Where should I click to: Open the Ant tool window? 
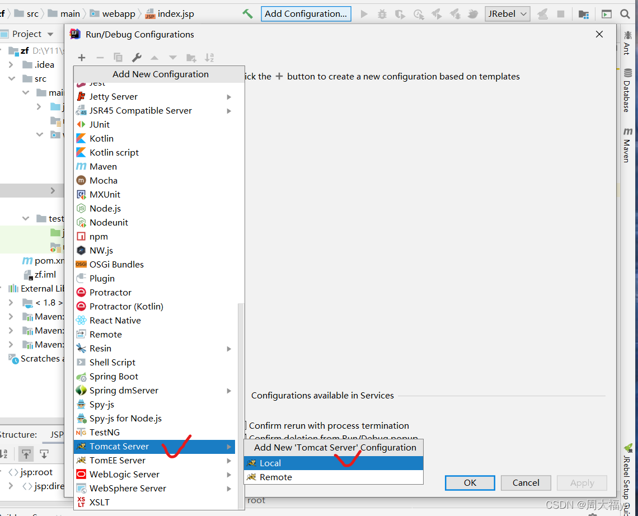pos(627,43)
